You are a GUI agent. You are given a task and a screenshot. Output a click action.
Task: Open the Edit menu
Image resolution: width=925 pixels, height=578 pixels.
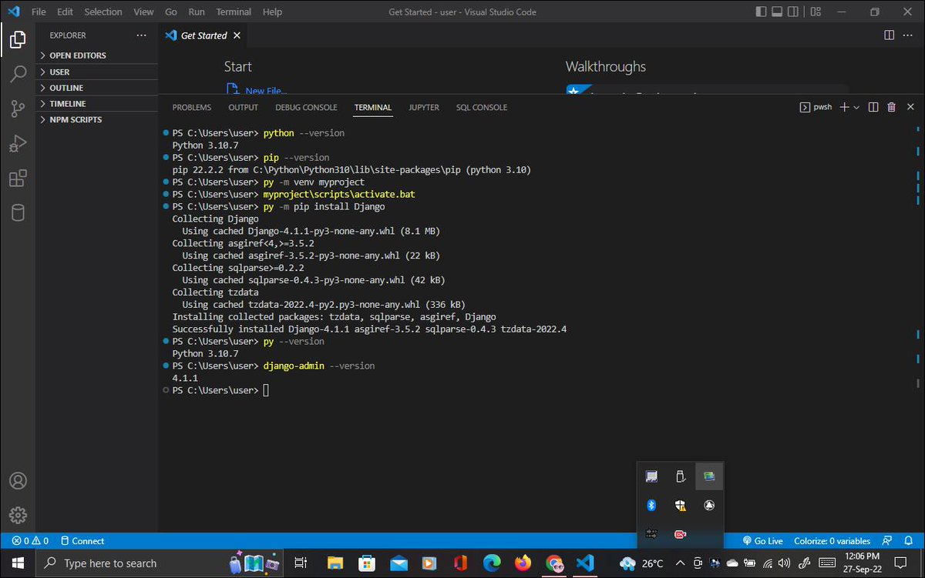[x=65, y=12]
